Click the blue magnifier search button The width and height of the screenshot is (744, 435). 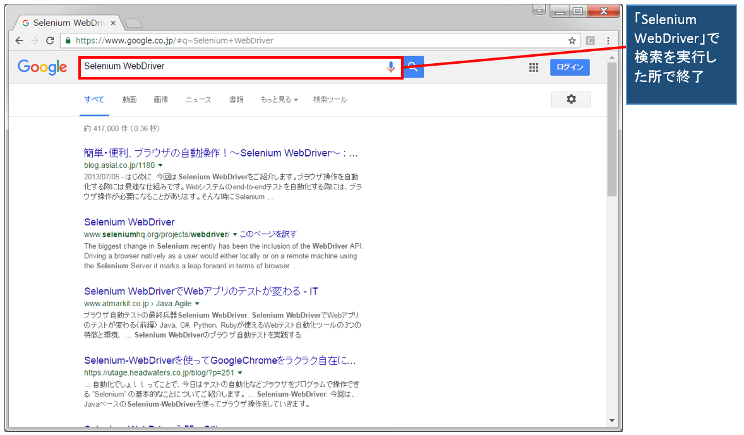point(414,67)
